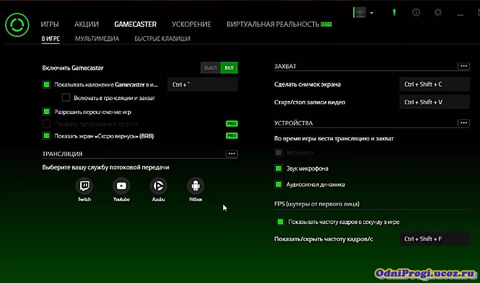This screenshot has height=283, width=480.
Task: Open the info icon in header
Action: pyautogui.click(x=416, y=12)
